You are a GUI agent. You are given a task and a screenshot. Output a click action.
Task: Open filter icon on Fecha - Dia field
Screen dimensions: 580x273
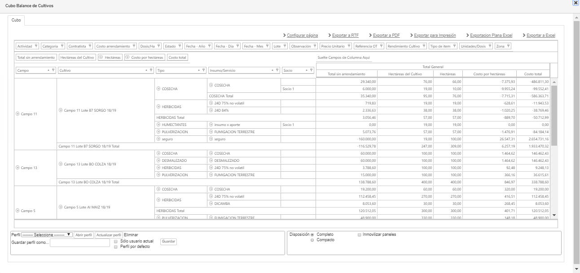click(237, 46)
